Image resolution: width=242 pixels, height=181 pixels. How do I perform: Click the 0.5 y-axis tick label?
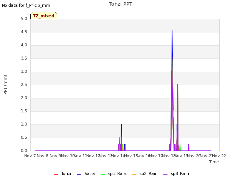tap(24, 137)
